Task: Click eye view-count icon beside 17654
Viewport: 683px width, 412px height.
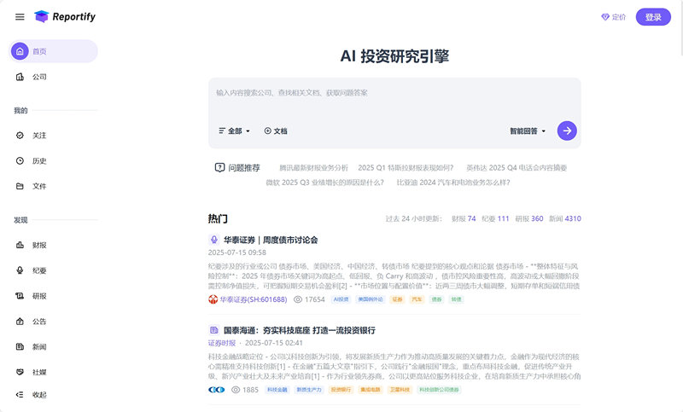Action: [298, 299]
